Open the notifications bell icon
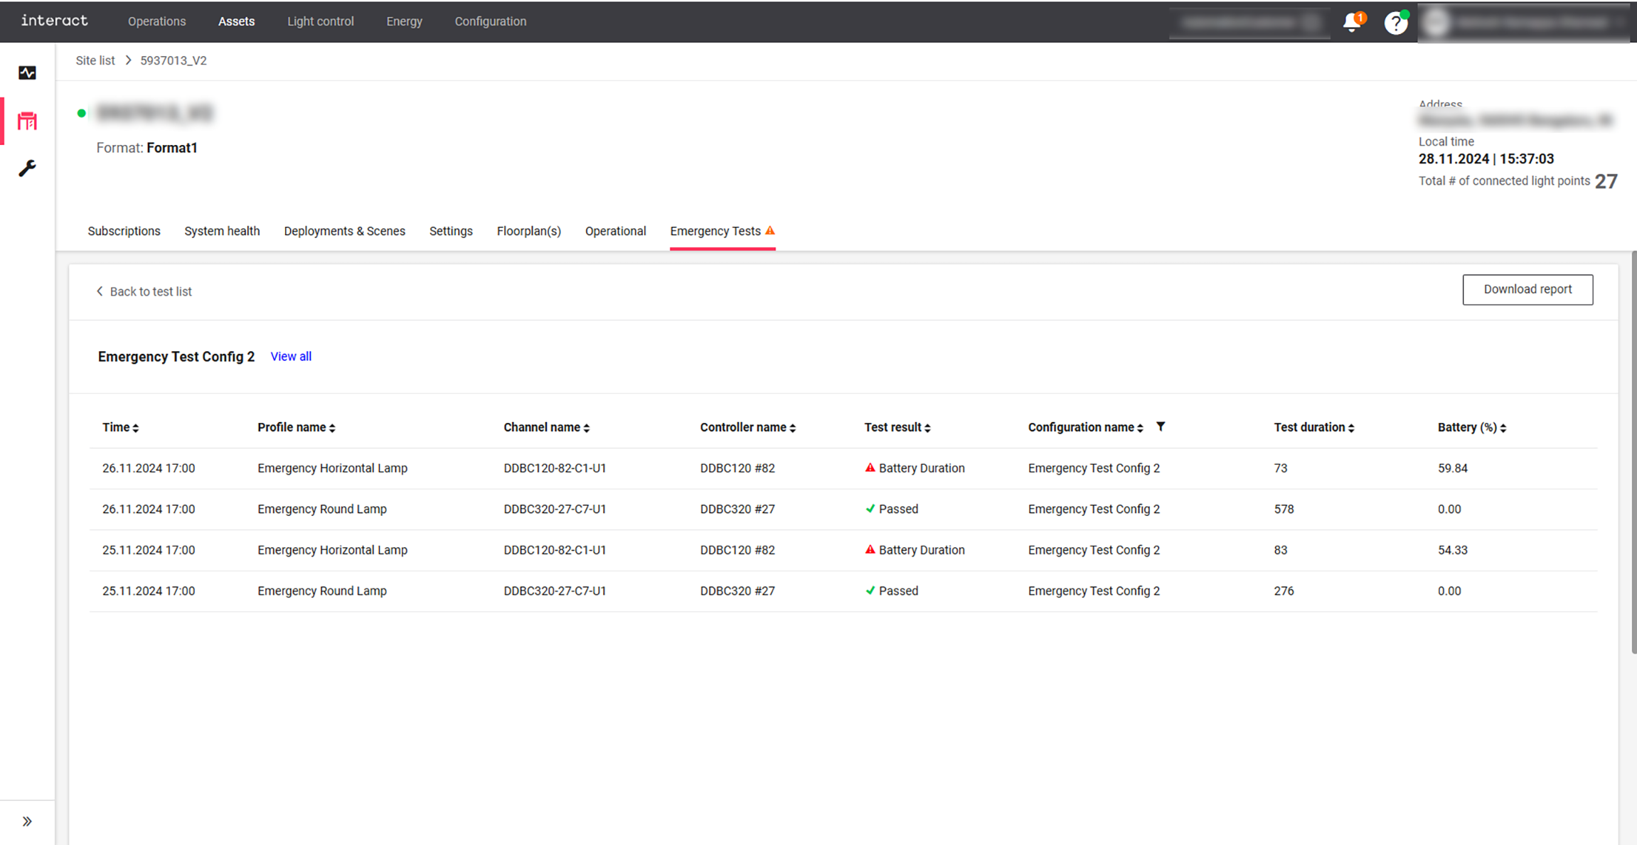This screenshot has height=845, width=1637. click(1352, 22)
